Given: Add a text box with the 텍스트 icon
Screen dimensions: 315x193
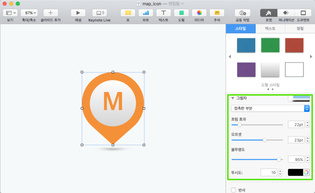Looking at the screenshot, I should [164, 13].
